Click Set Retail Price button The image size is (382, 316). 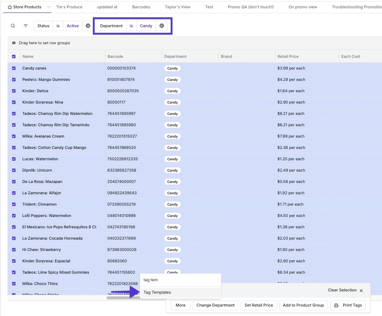tap(259, 305)
